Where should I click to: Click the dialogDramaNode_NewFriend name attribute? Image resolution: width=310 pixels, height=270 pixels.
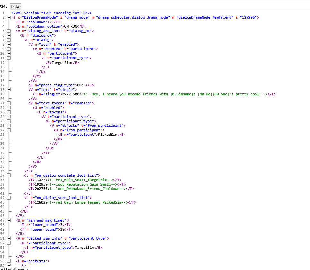203,17
